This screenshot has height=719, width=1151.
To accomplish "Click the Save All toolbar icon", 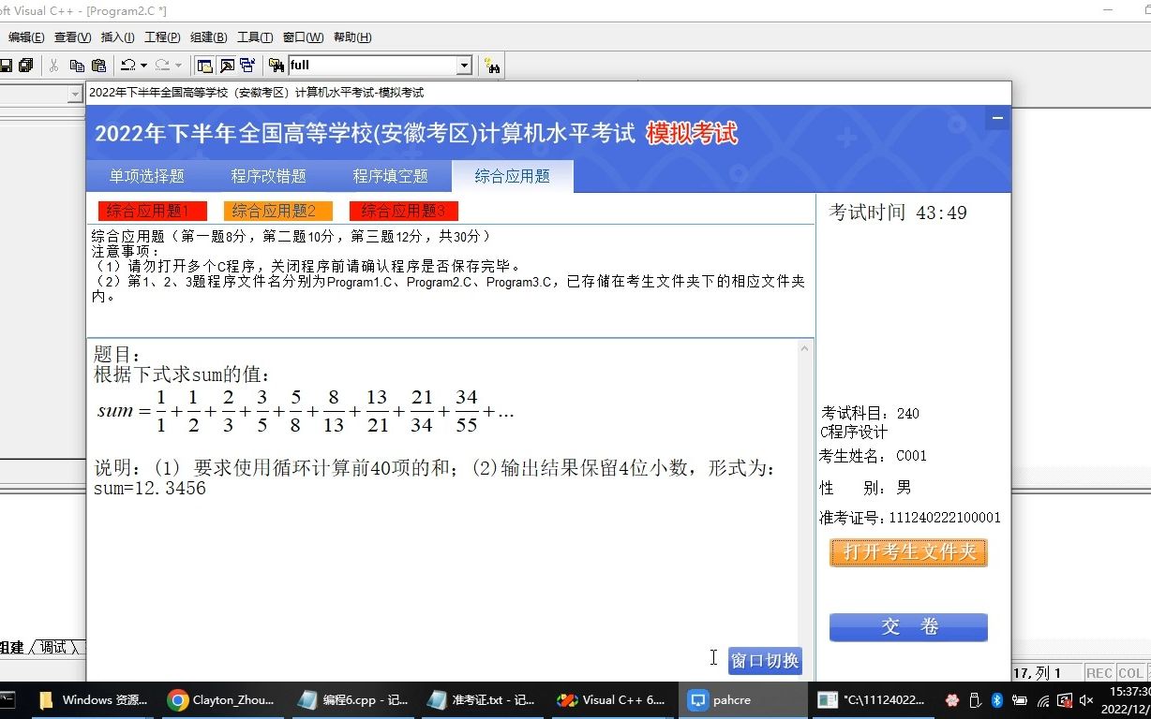I will [x=26, y=66].
